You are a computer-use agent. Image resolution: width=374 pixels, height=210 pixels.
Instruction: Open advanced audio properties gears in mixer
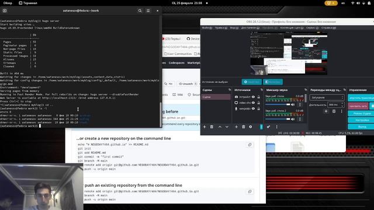[268, 127]
